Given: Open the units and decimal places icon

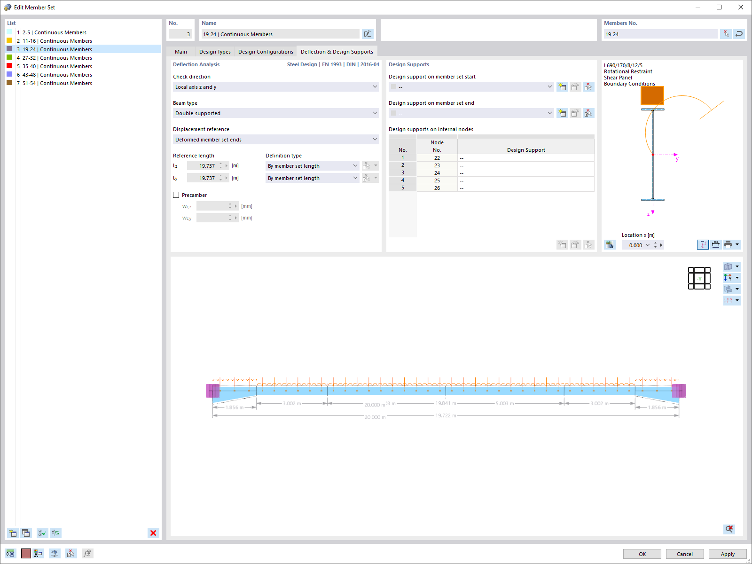Looking at the screenshot, I should click(x=10, y=554).
